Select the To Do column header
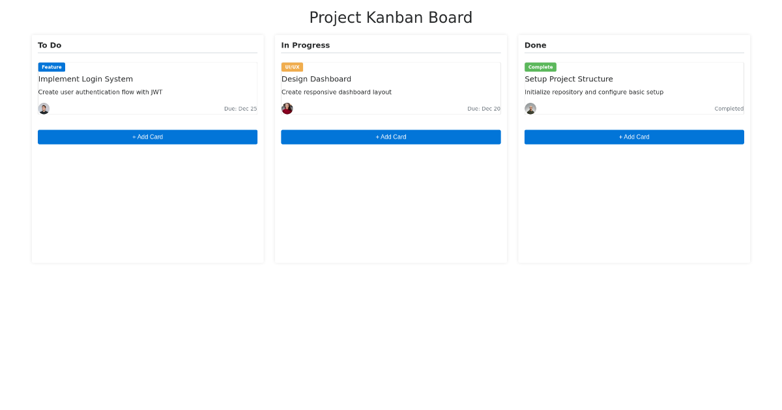Screen dimensions: 782x410 click(x=49, y=45)
